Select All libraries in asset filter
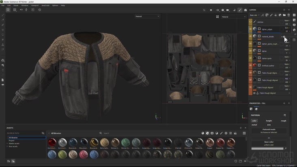This screenshot has width=297, height=167. pos(27,137)
